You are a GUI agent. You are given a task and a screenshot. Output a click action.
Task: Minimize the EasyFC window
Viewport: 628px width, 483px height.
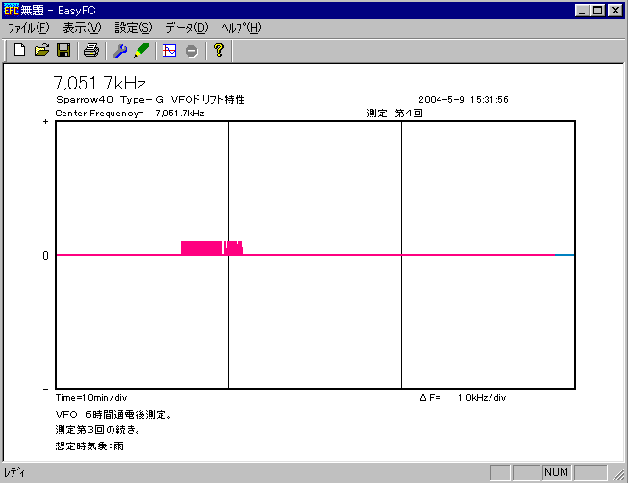pos(582,10)
